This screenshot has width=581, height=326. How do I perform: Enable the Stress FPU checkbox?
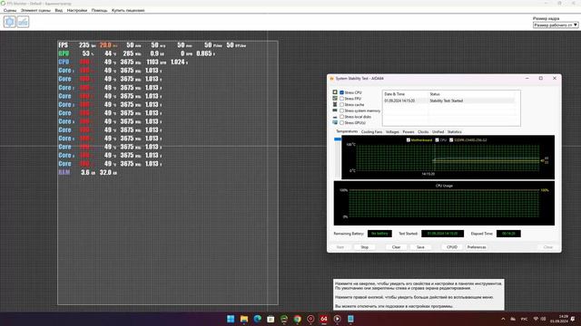click(341, 99)
